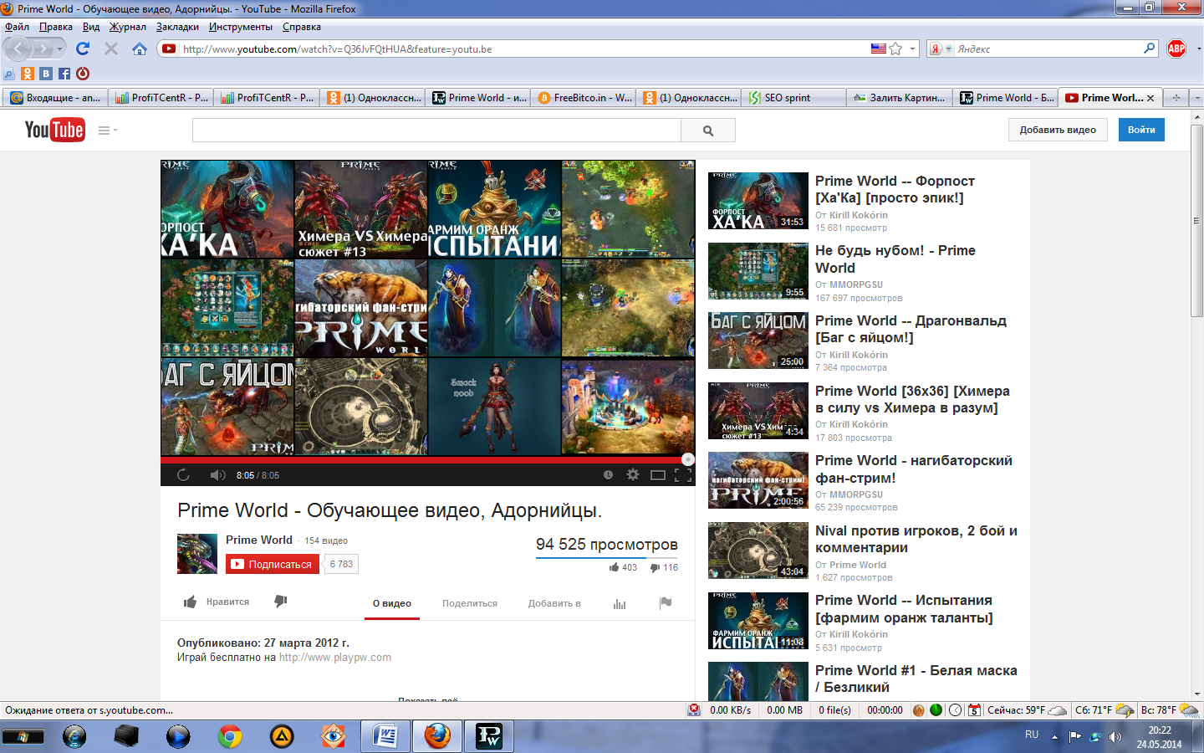Viewport: 1204px width, 753px height.
Task: Toggle theater mode in video player
Action: tap(658, 475)
